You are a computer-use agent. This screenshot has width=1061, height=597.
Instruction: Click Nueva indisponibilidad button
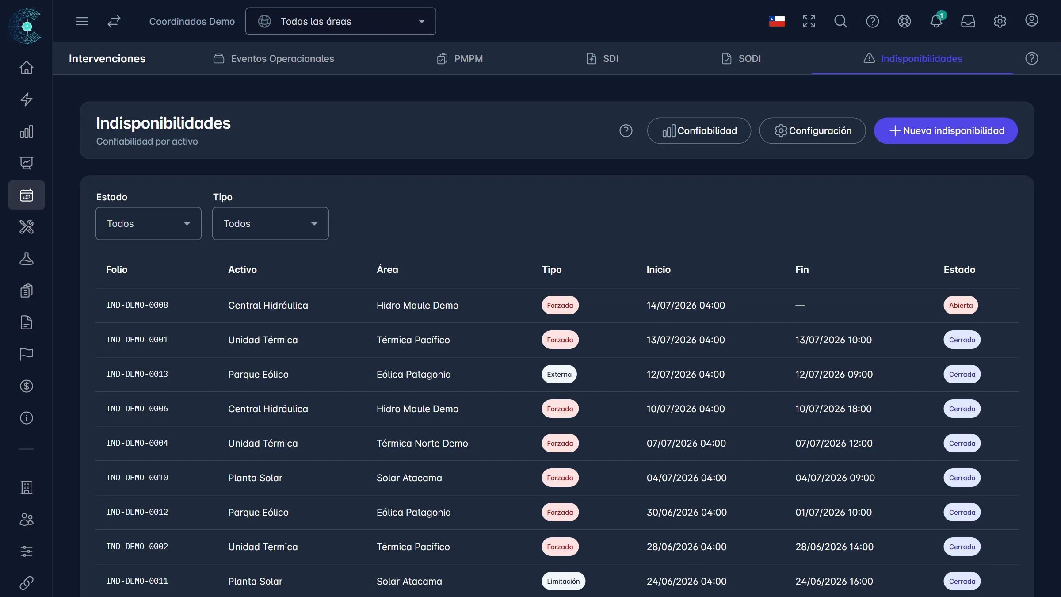(x=946, y=131)
